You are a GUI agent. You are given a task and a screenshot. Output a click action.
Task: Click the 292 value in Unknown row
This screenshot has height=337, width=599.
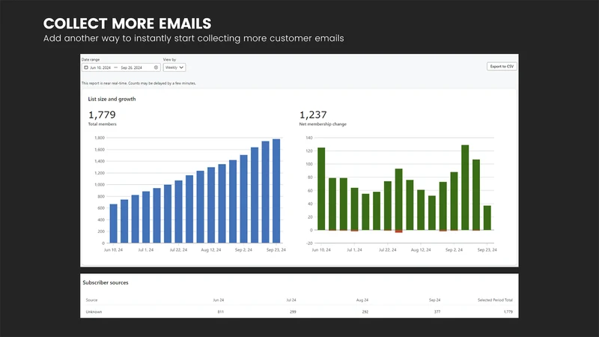[365, 312]
